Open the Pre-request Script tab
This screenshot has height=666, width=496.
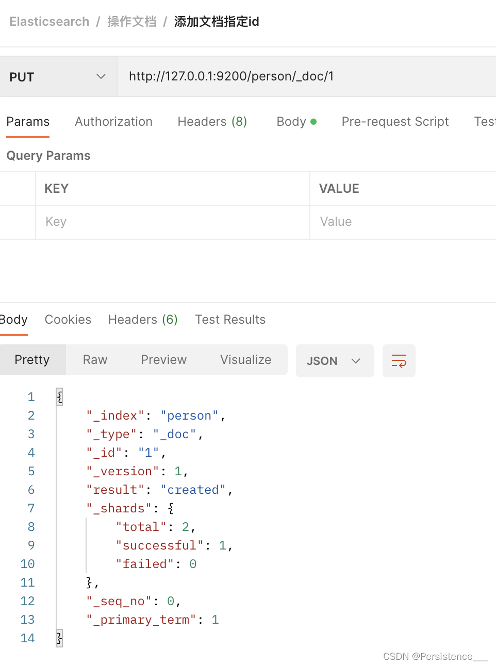(395, 122)
